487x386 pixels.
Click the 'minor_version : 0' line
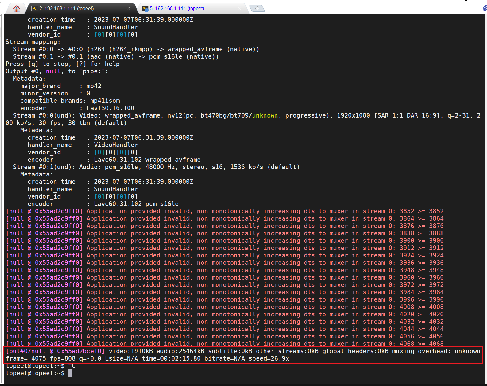[55, 93]
